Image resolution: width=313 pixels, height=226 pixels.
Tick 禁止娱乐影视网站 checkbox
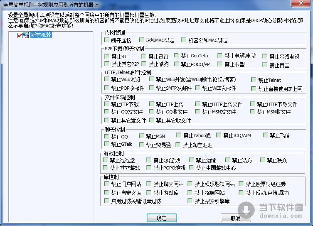(x=190, y=184)
